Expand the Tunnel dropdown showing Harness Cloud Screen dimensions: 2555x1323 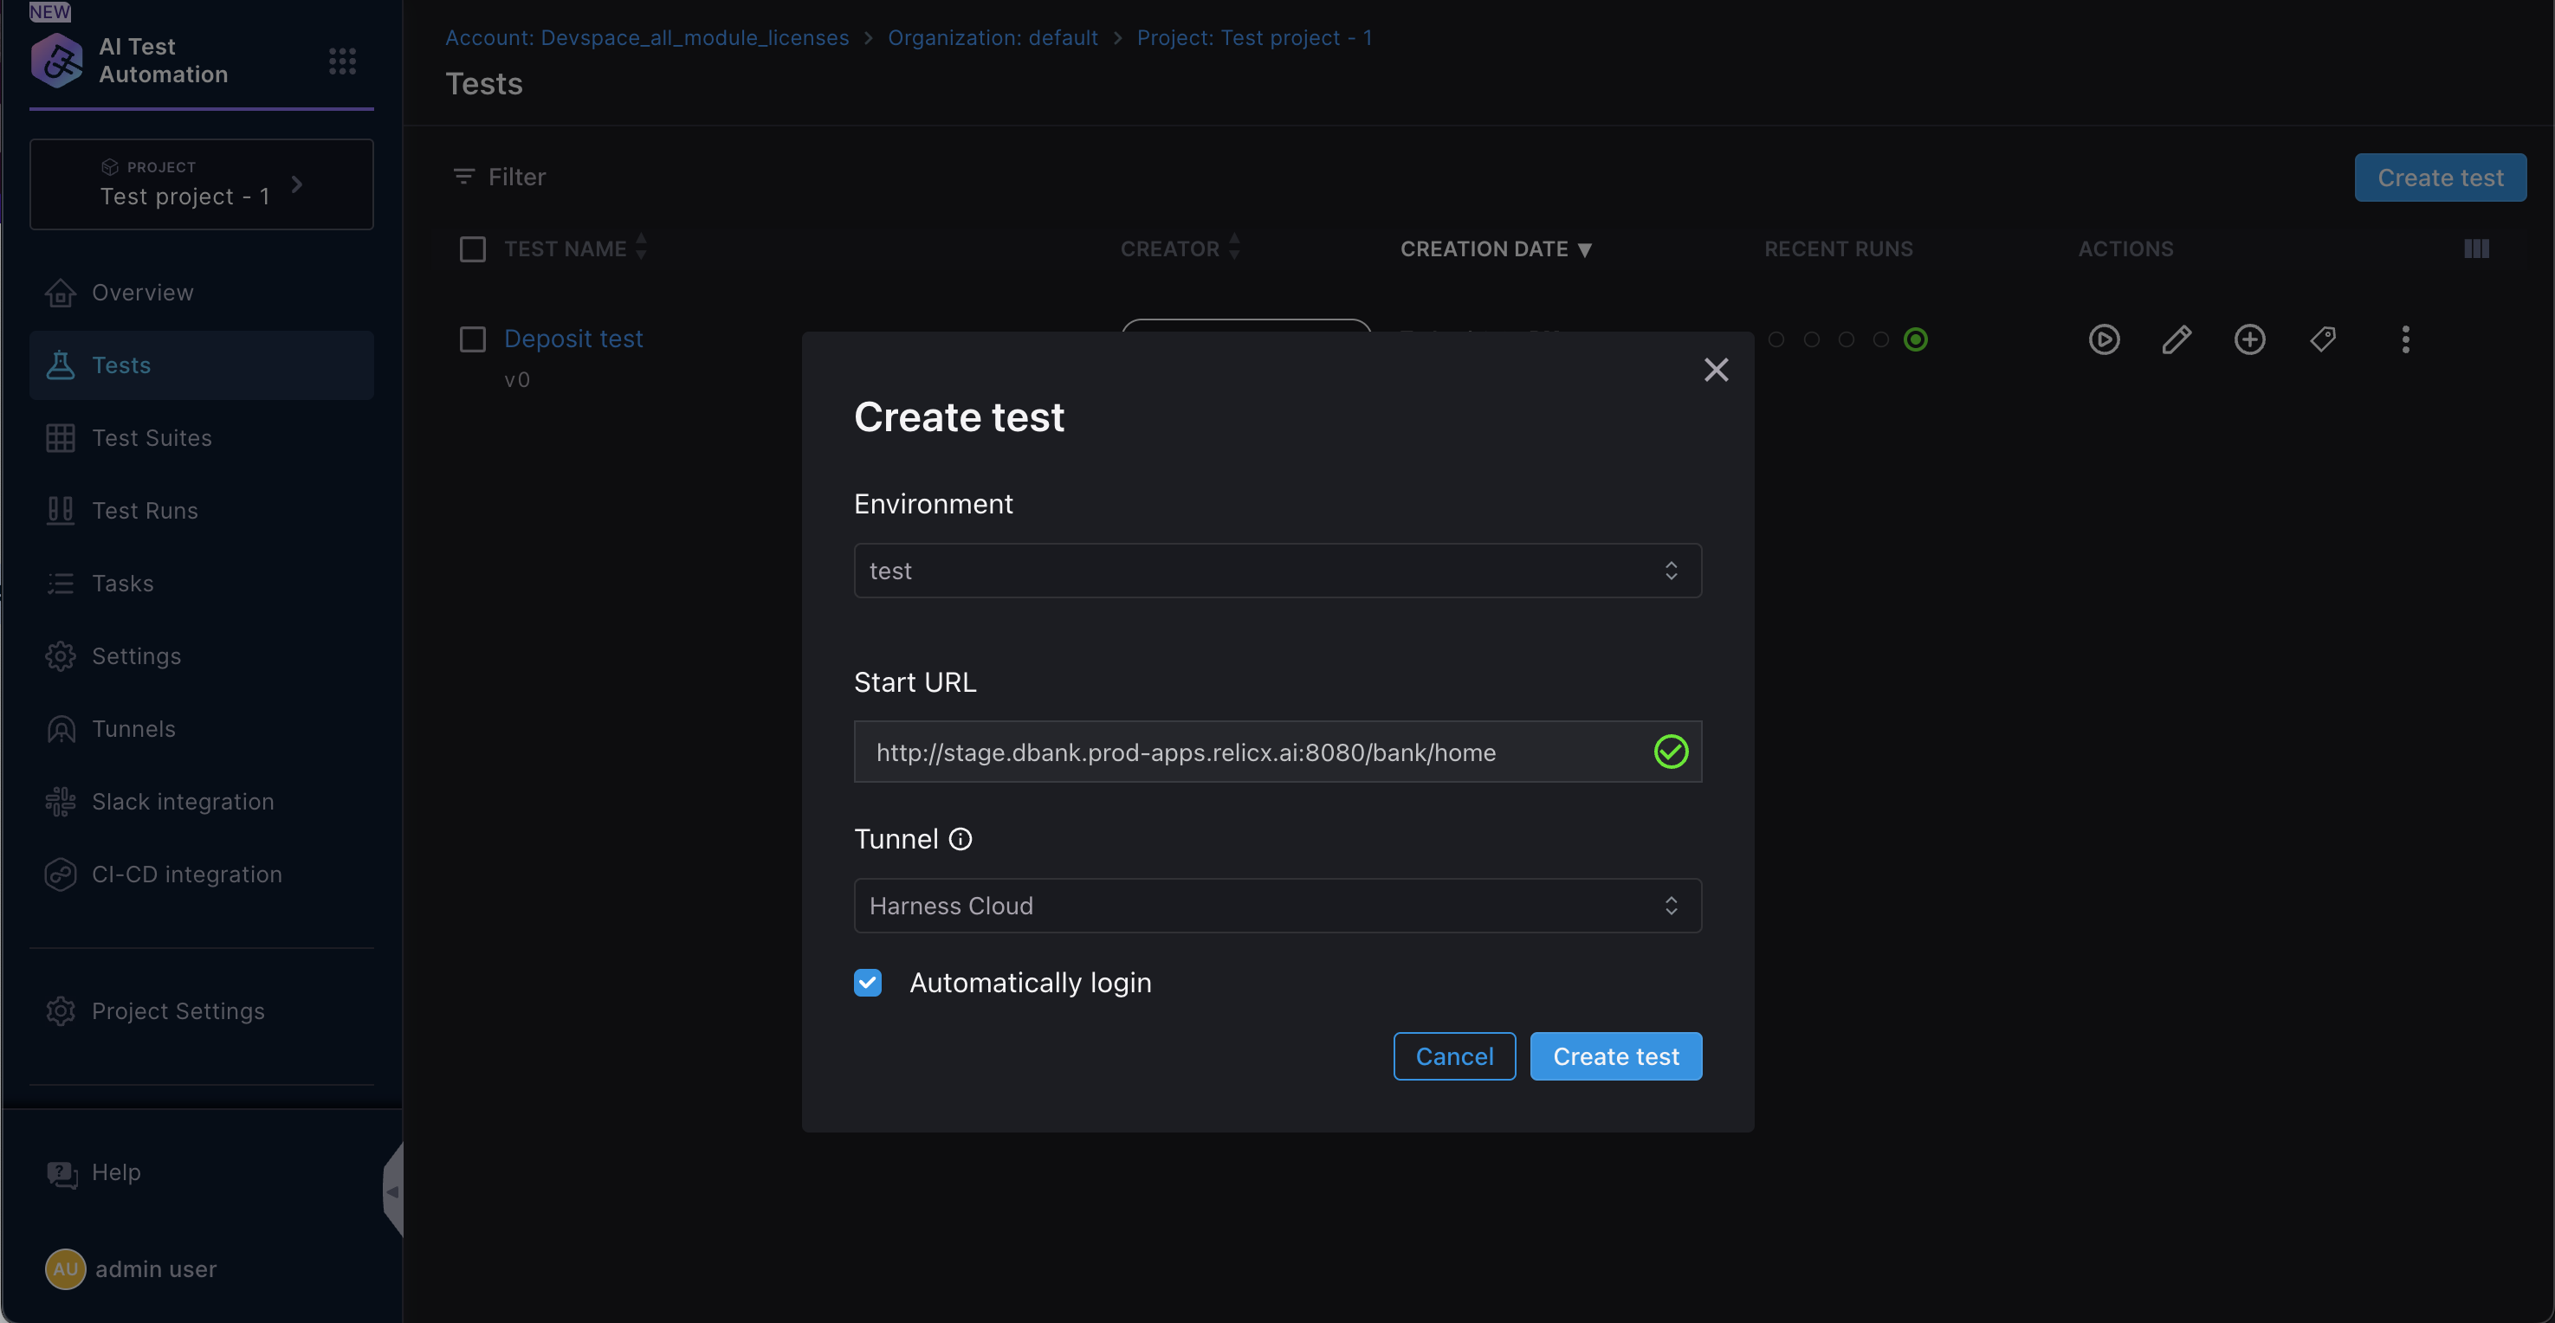1277,906
